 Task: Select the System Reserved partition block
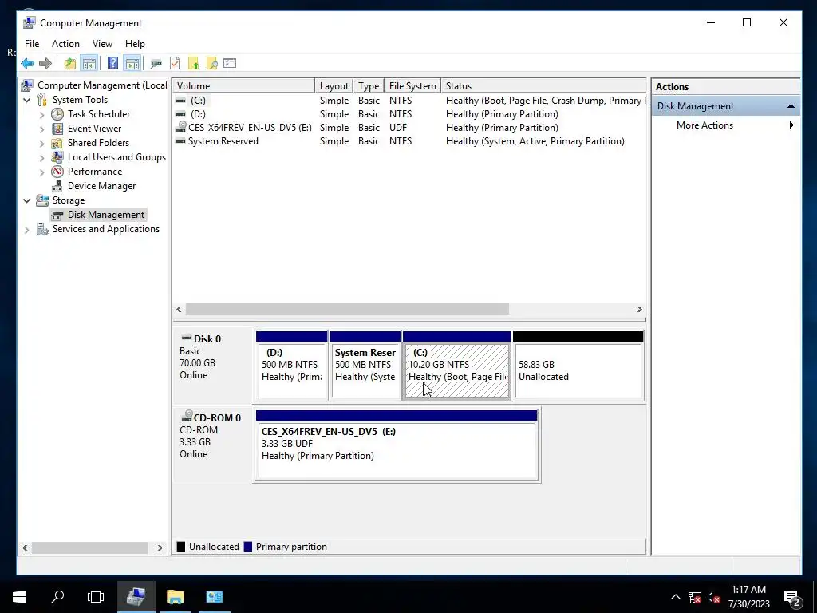click(x=365, y=366)
